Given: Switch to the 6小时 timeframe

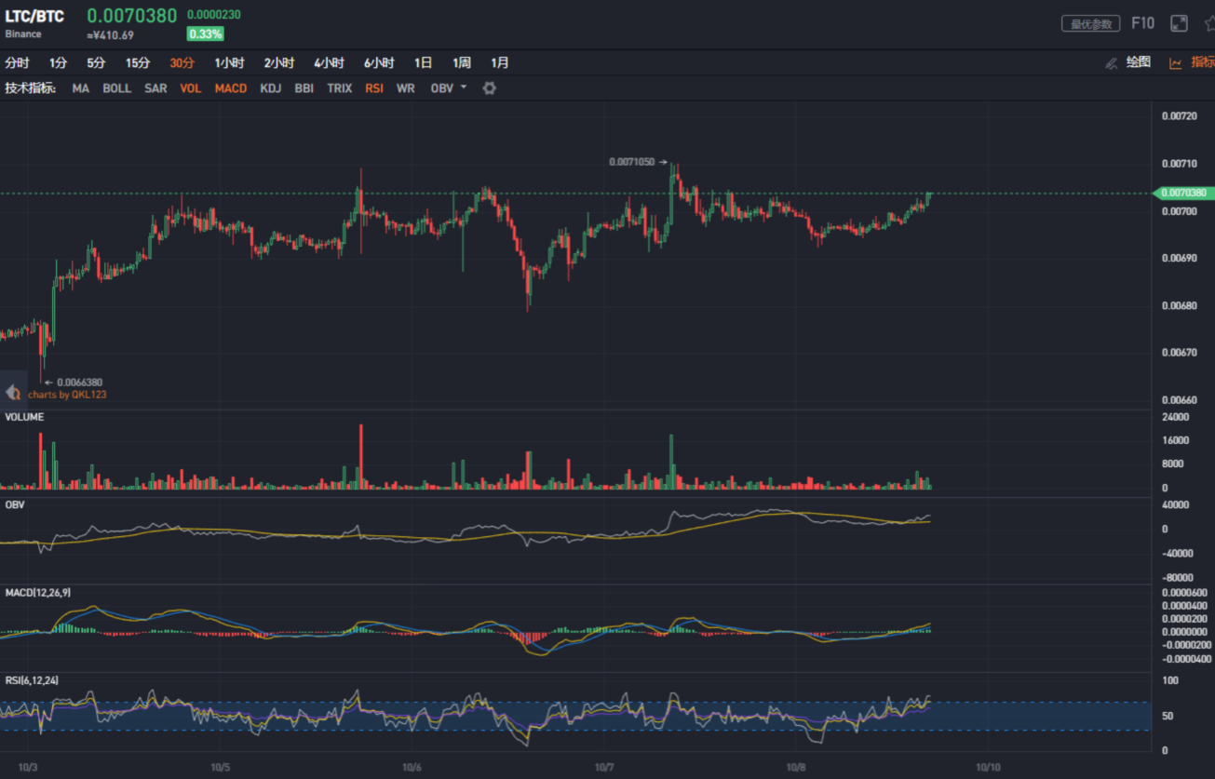Looking at the screenshot, I should pos(380,63).
